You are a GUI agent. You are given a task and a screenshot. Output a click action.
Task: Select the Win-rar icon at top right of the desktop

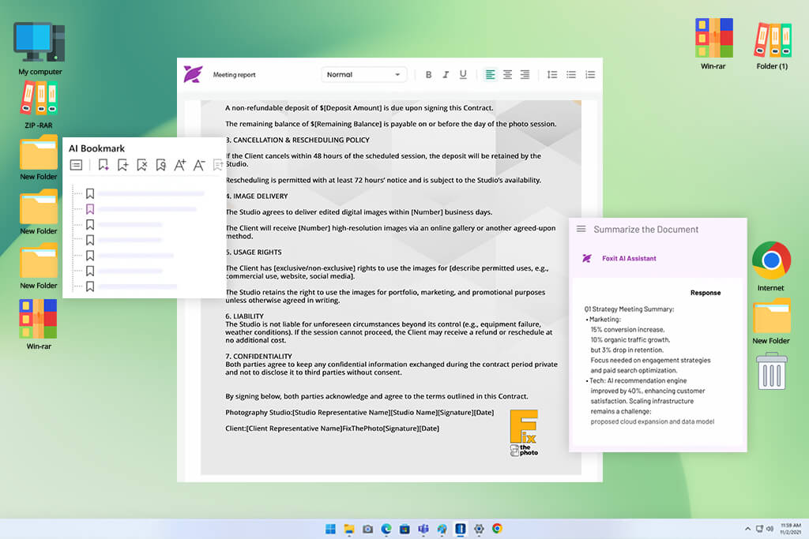click(x=713, y=44)
